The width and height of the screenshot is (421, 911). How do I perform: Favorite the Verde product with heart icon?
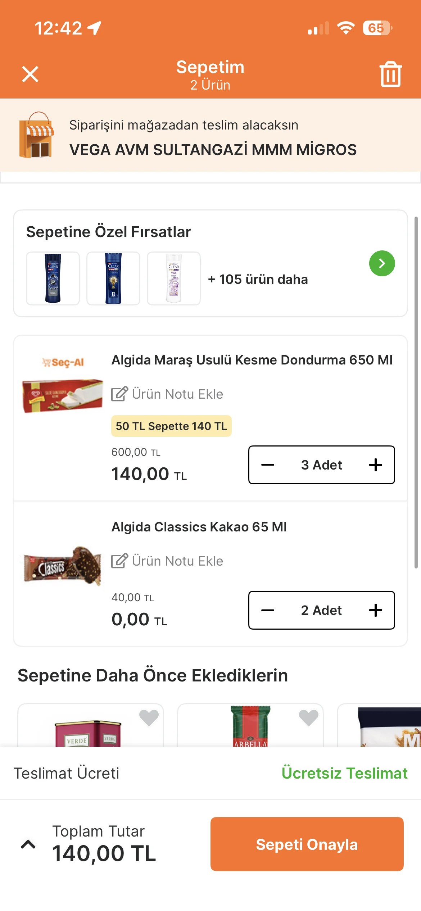(x=149, y=717)
